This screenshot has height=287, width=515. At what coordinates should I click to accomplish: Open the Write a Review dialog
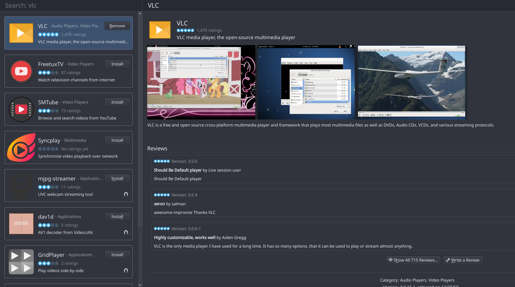[x=463, y=260]
